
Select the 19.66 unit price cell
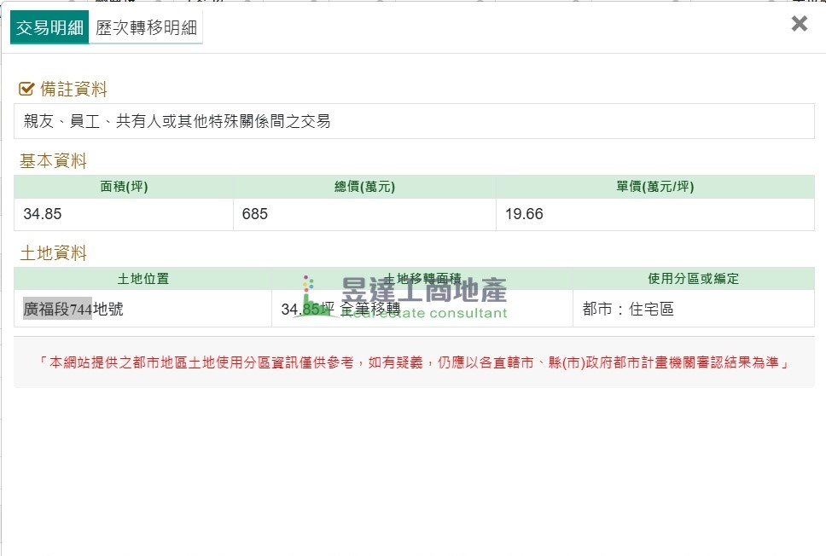(654, 214)
